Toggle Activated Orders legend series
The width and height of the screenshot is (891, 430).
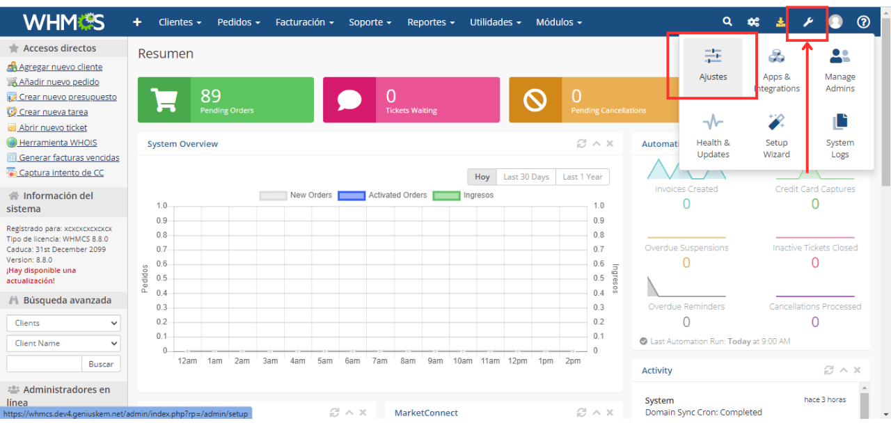click(x=382, y=196)
